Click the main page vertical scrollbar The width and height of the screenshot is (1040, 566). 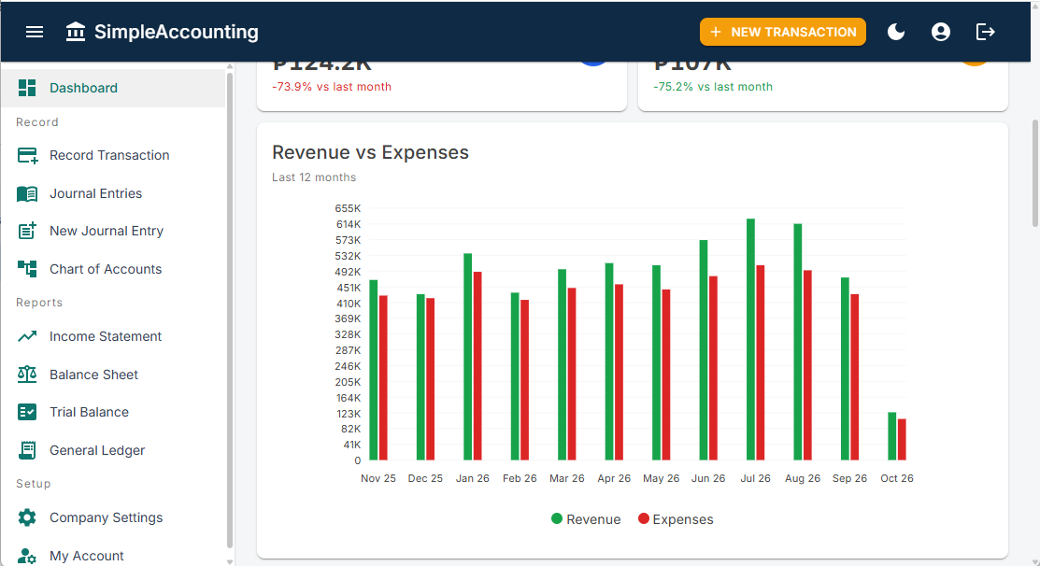[1034, 174]
